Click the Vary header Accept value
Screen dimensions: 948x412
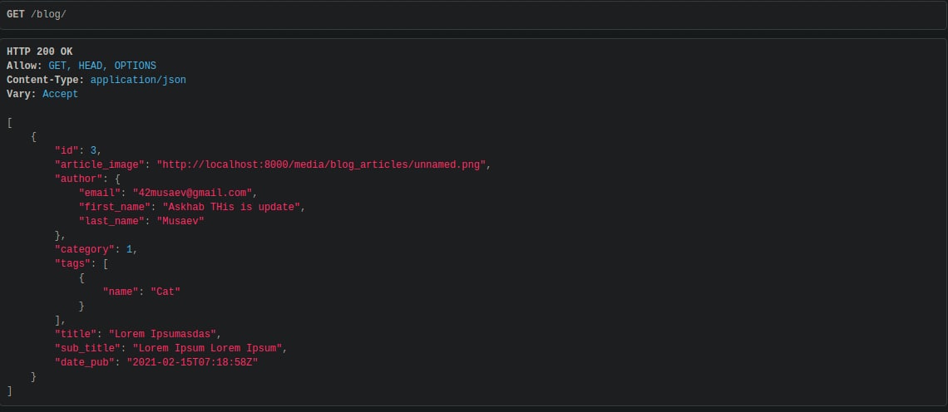[61, 94]
